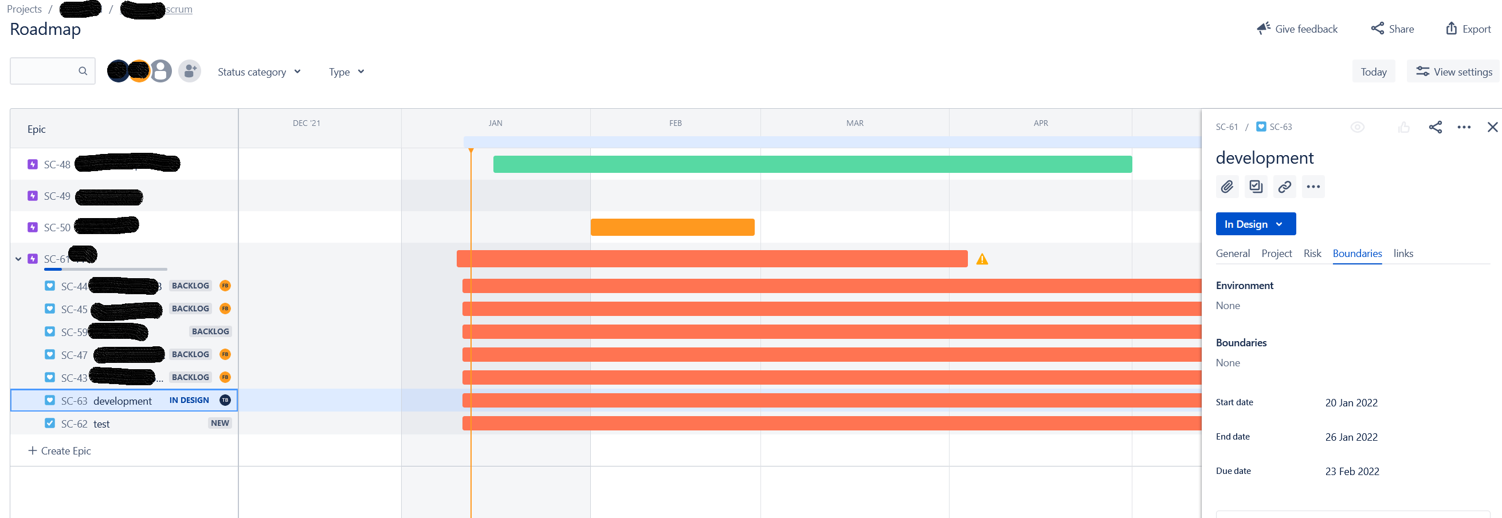Switch to the General tab
Screen dimensions: 1502x518
click(x=1233, y=254)
